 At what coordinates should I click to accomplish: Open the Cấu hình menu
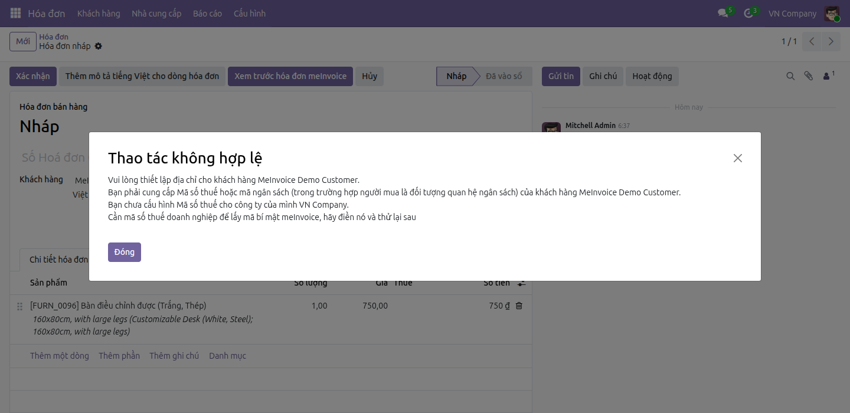pyautogui.click(x=250, y=14)
